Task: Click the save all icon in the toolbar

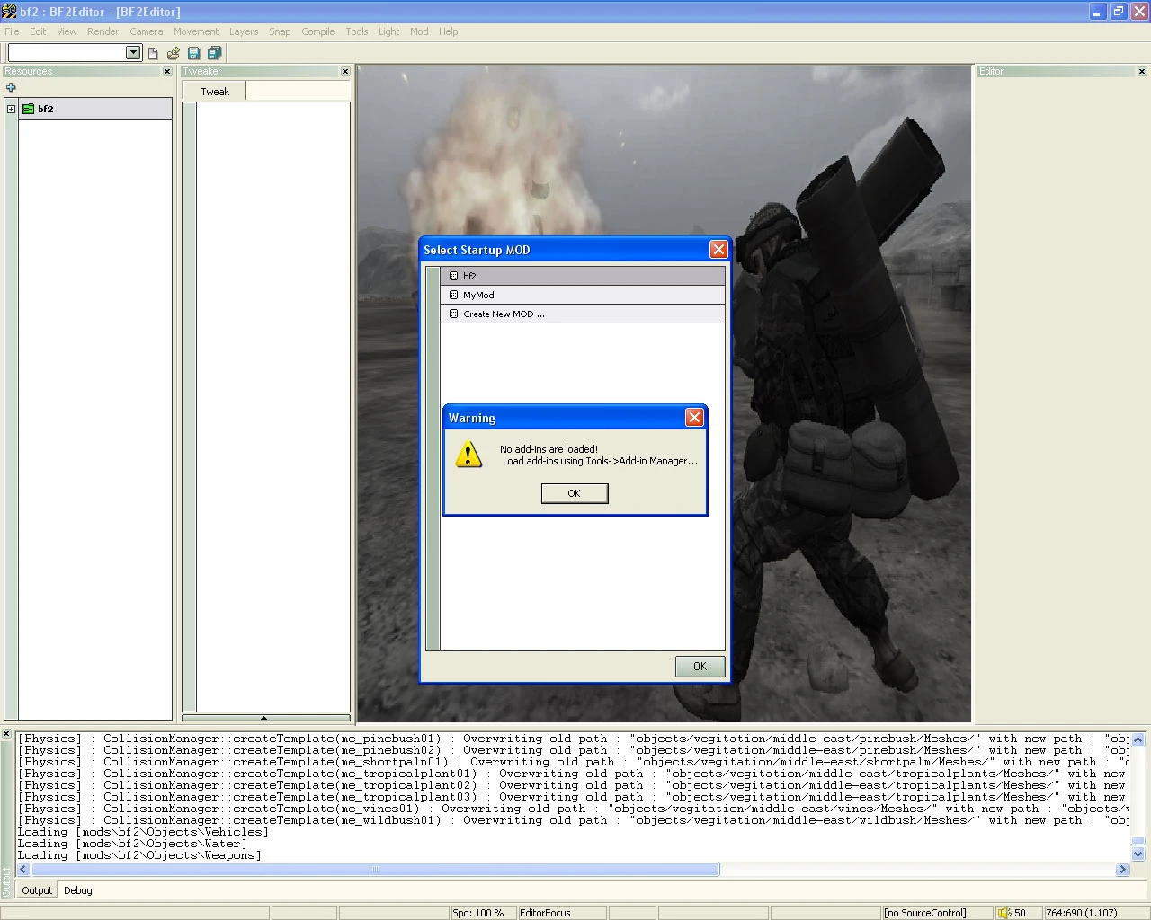Action: click(214, 53)
